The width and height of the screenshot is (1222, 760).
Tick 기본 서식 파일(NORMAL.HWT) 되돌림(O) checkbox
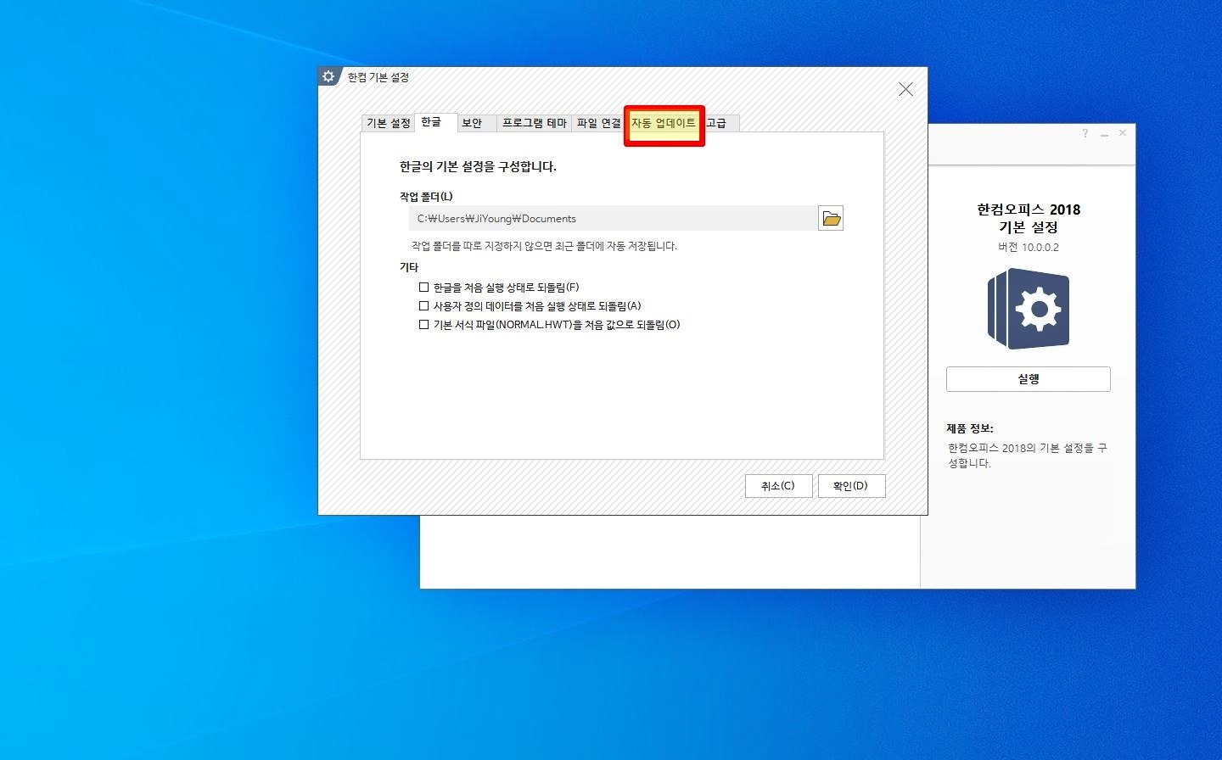[x=549, y=325]
